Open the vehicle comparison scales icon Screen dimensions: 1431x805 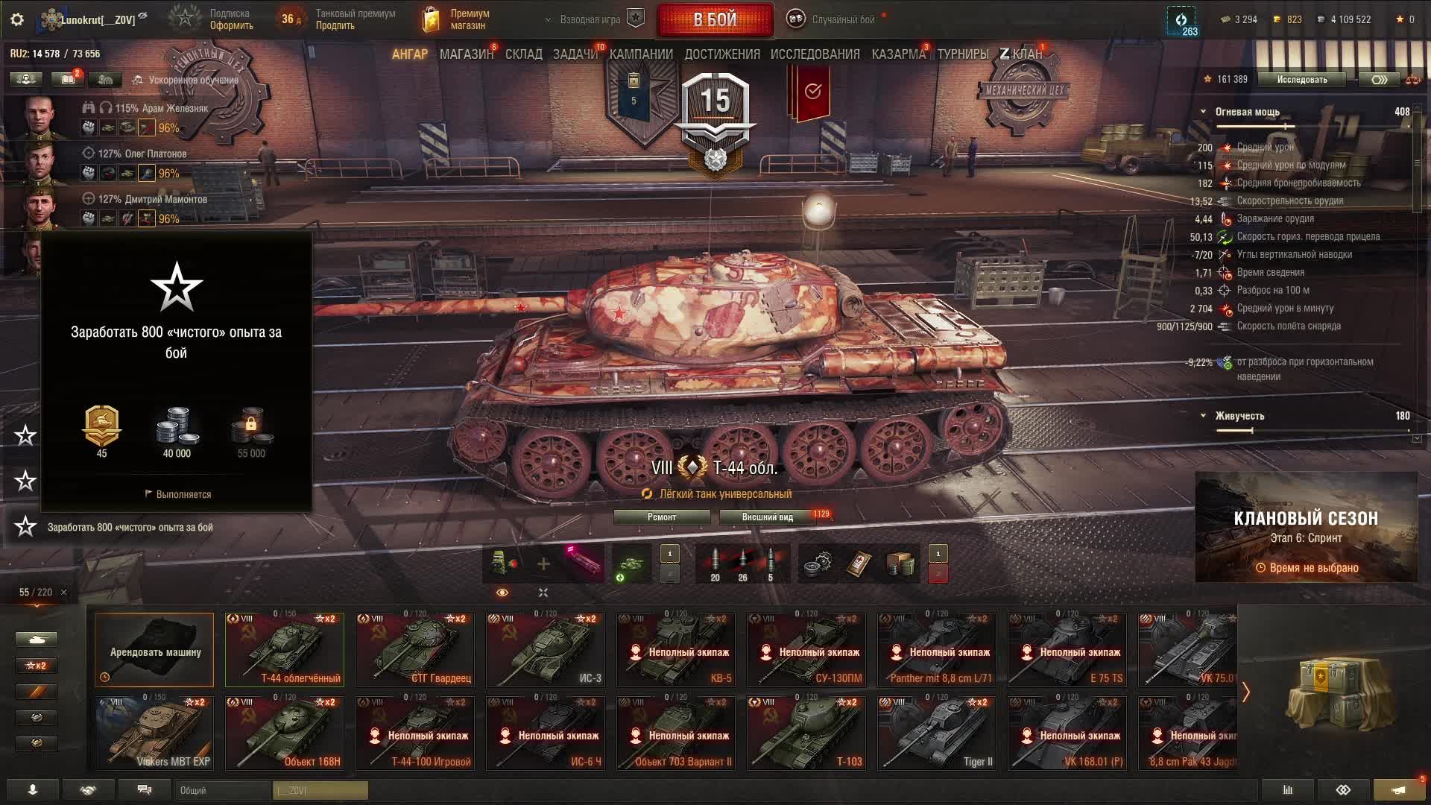point(1412,79)
